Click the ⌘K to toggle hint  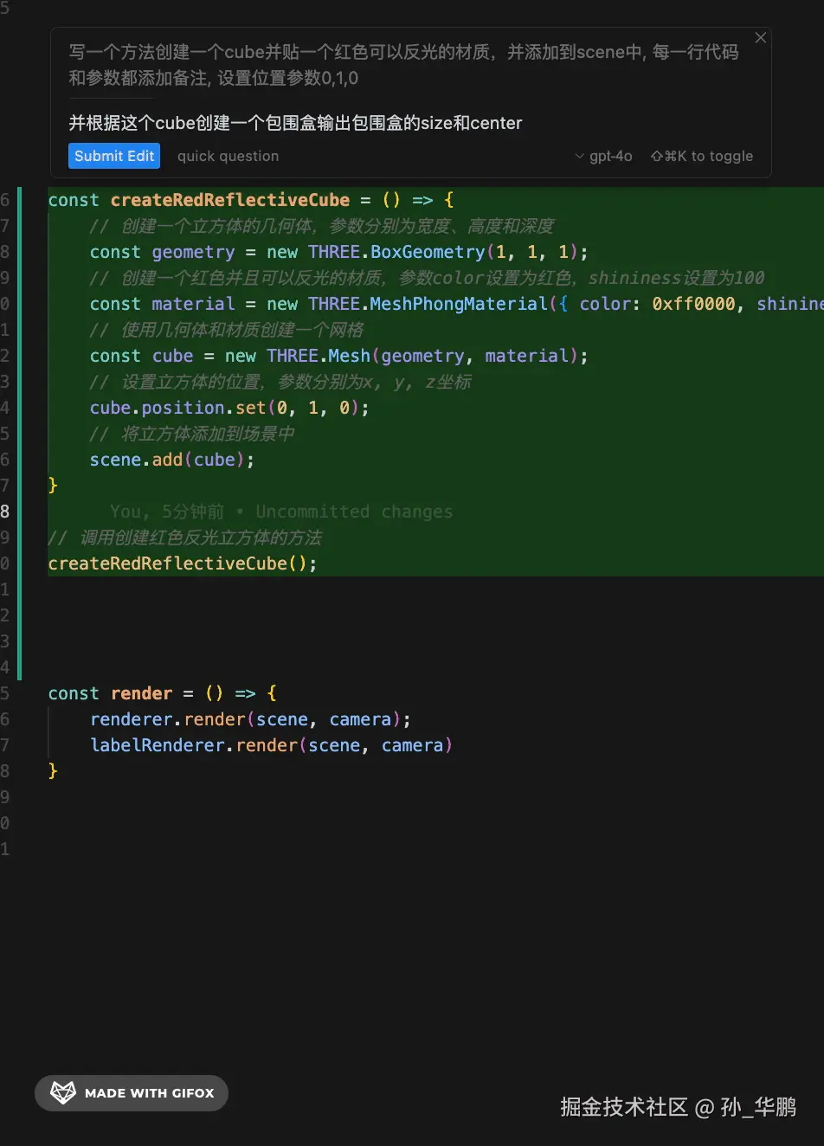(x=701, y=157)
